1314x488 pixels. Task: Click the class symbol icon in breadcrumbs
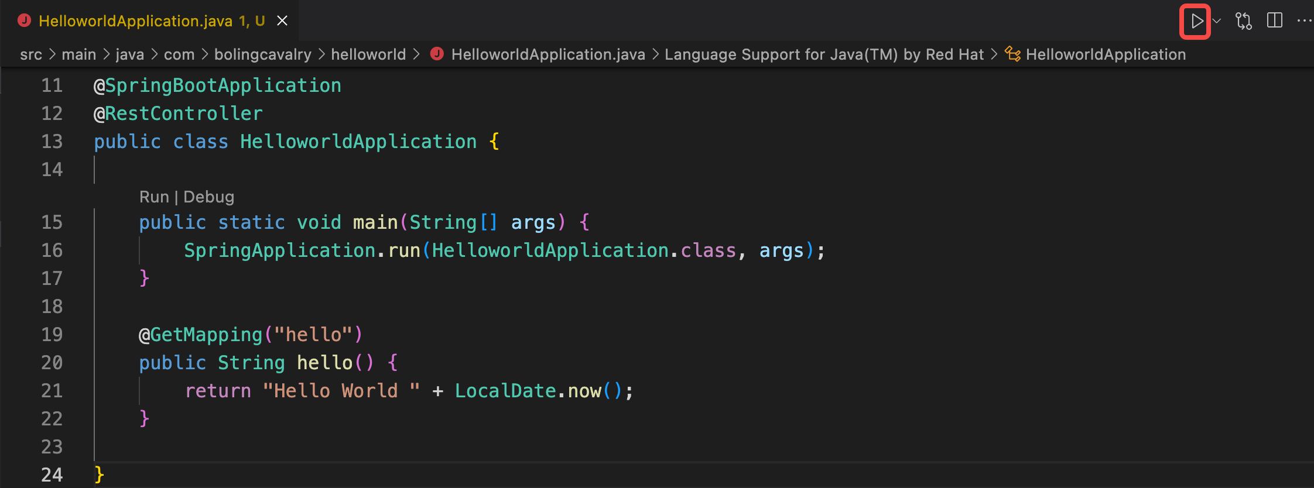(x=1013, y=54)
